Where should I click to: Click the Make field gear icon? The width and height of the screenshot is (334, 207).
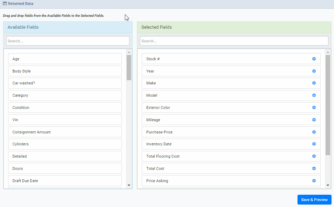click(314, 83)
